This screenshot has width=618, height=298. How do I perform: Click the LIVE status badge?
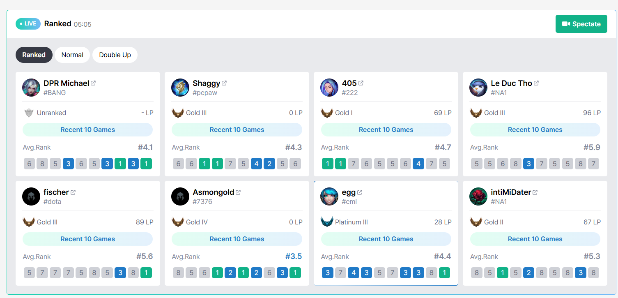[x=28, y=24]
